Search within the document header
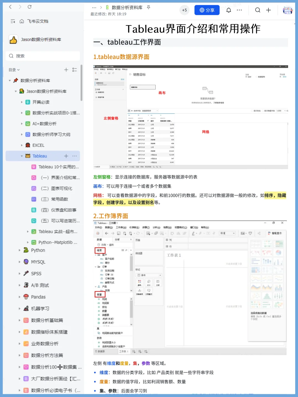Image resolution: width=298 pixels, height=397 pixels. 258,10
